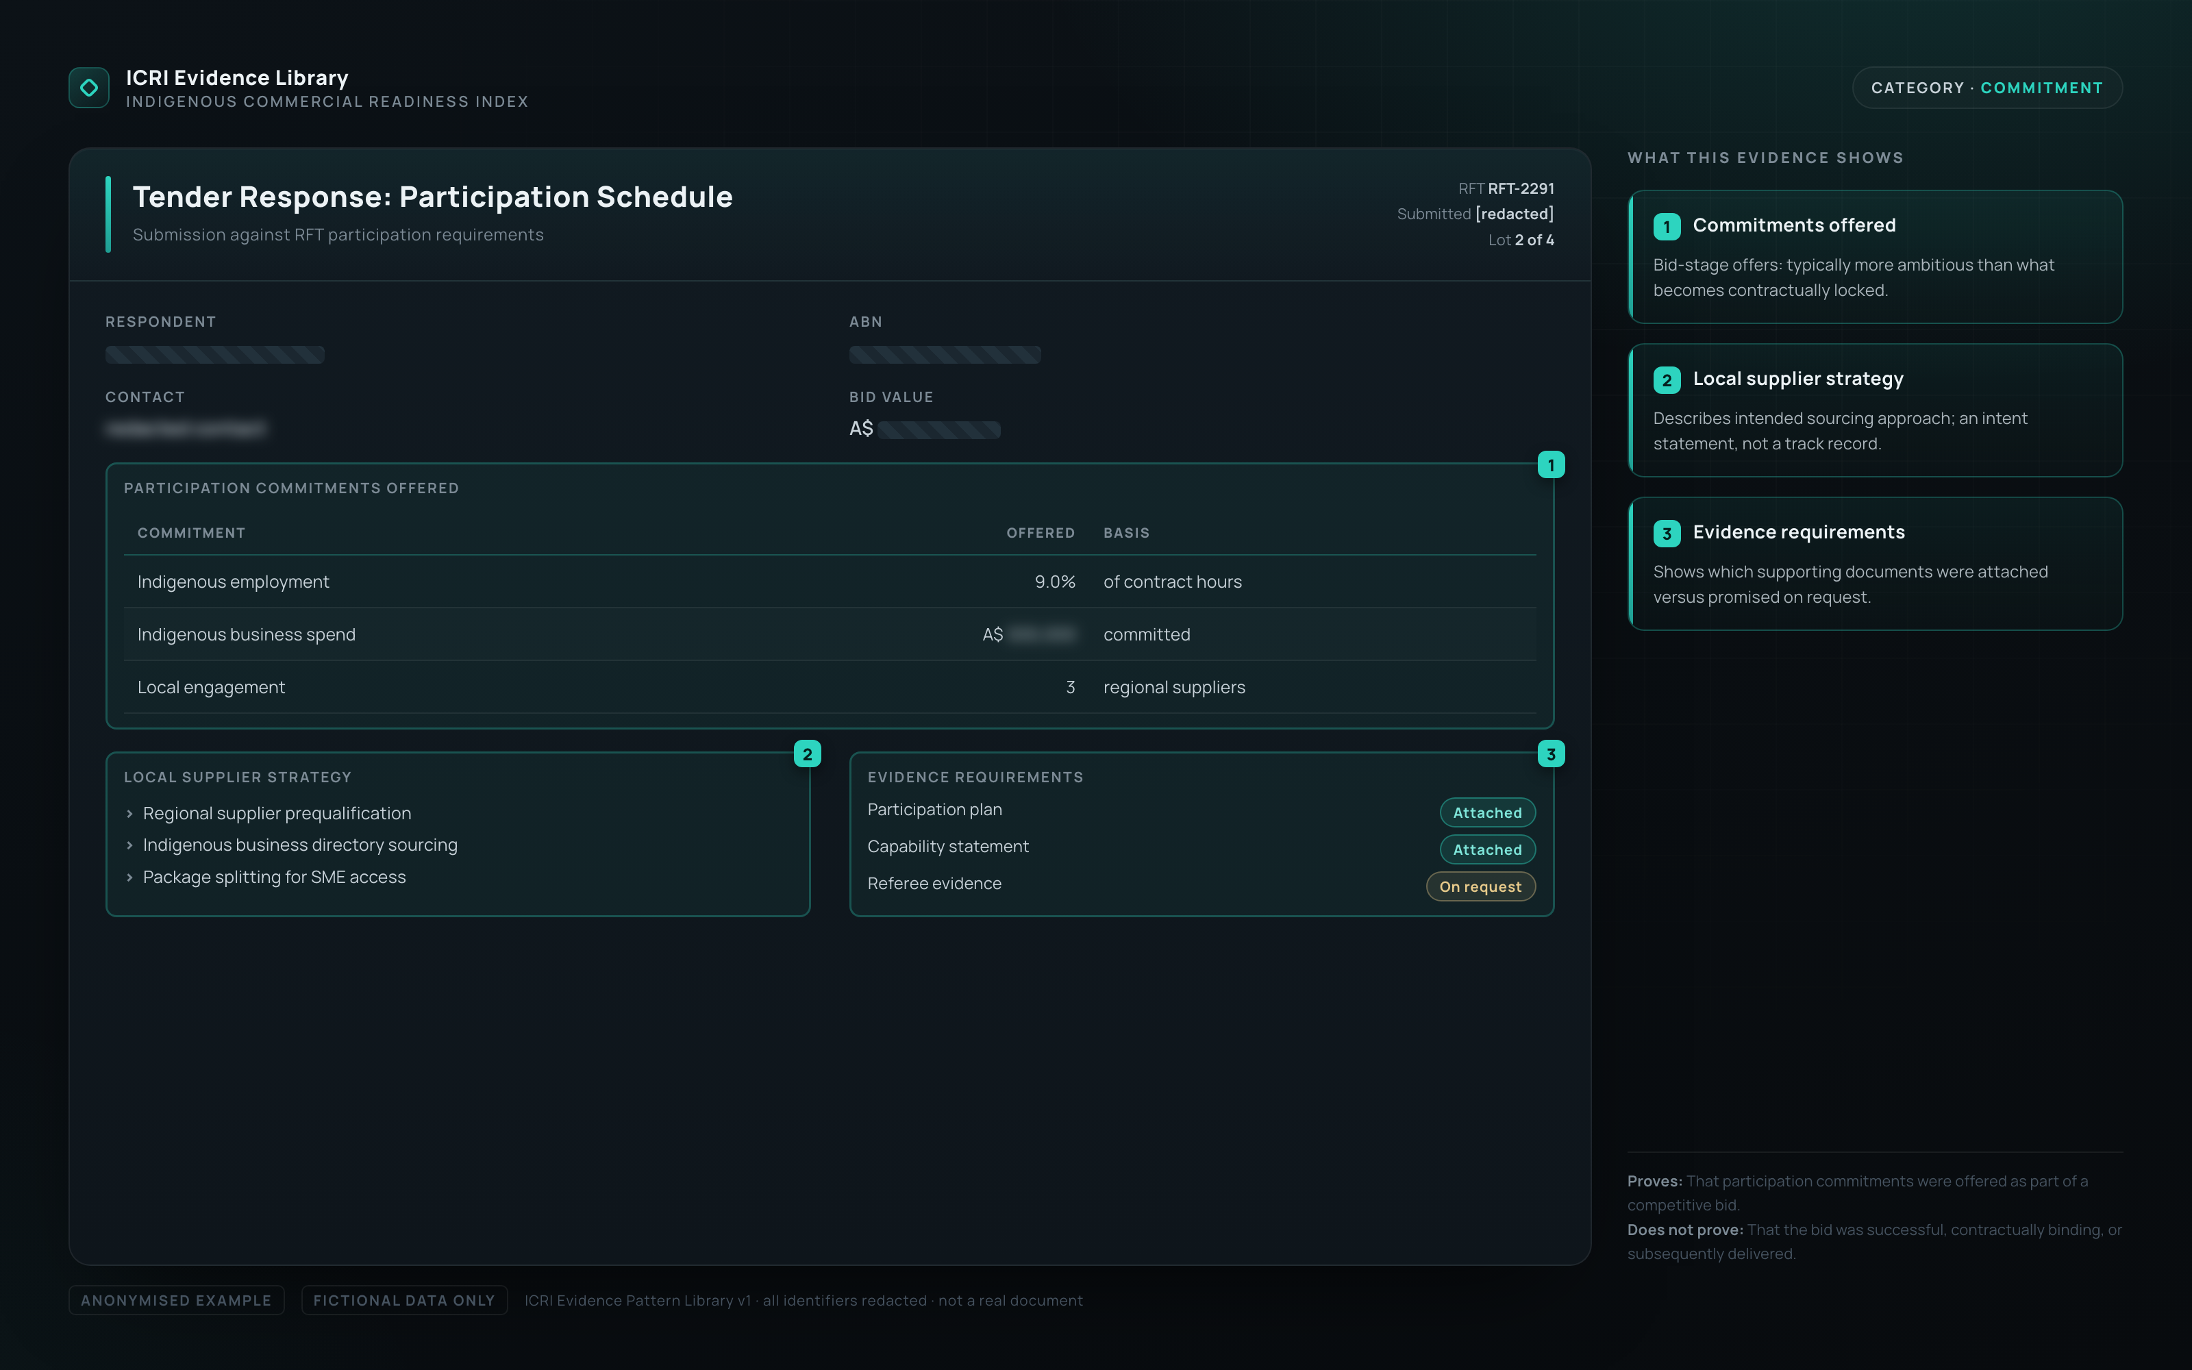Click the 'Does not prove:' statement text
The image size is (2192, 1370).
click(1875, 1242)
